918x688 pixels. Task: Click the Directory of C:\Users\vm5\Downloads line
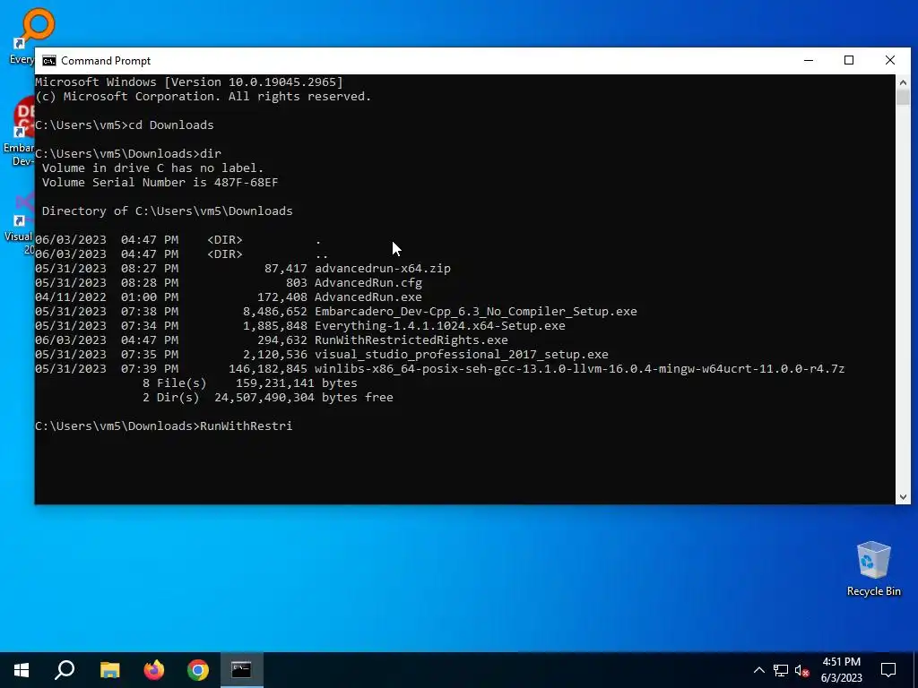[x=167, y=211]
